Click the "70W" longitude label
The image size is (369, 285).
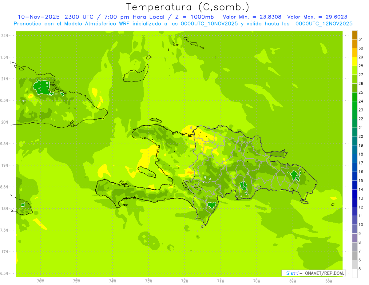coord(256,281)
